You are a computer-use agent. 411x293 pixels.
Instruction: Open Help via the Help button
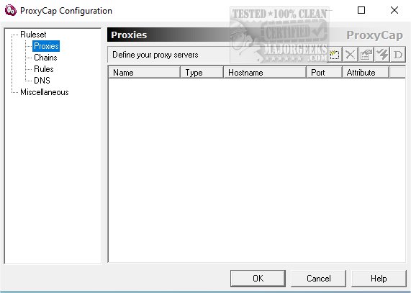[379, 279]
